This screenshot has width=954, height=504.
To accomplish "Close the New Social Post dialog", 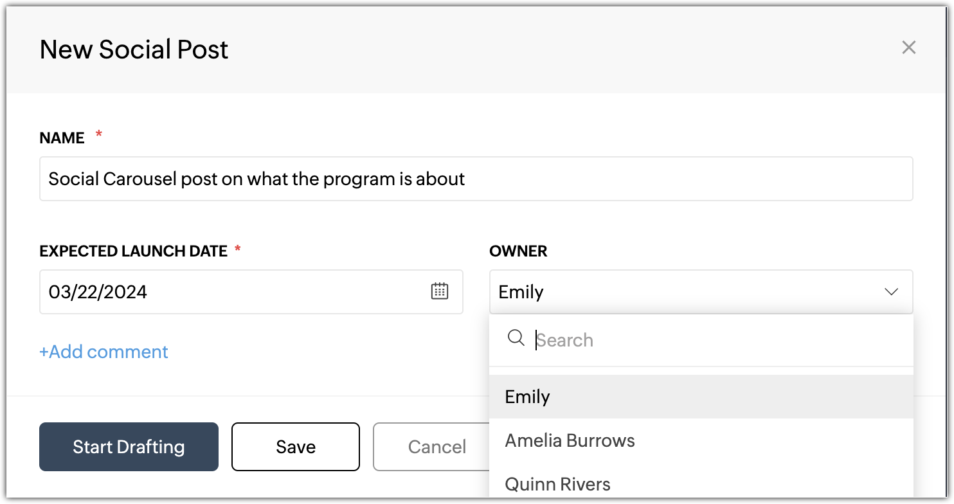I will pos(908,48).
